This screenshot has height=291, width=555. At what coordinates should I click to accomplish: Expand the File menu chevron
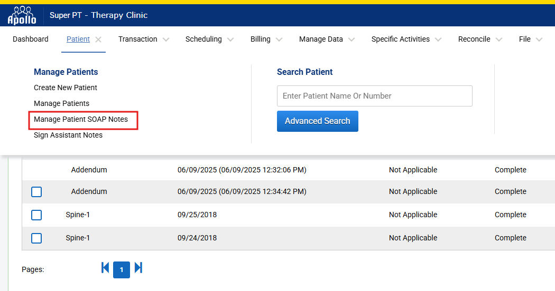click(539, 40)
